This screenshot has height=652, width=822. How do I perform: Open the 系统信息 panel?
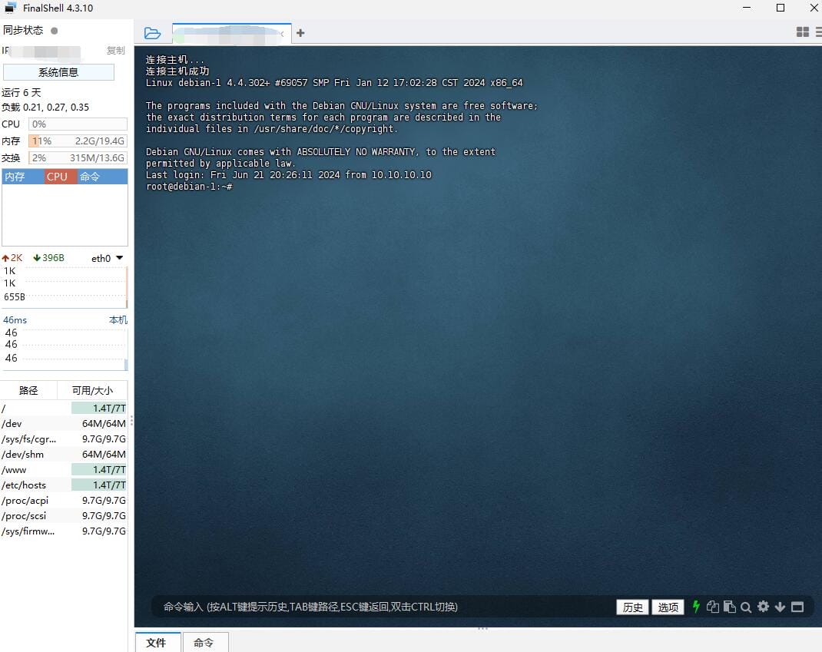[x=58, y=71]
